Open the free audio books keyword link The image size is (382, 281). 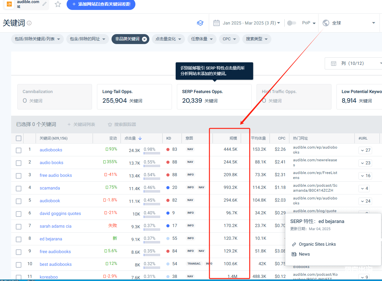(56, 175)
